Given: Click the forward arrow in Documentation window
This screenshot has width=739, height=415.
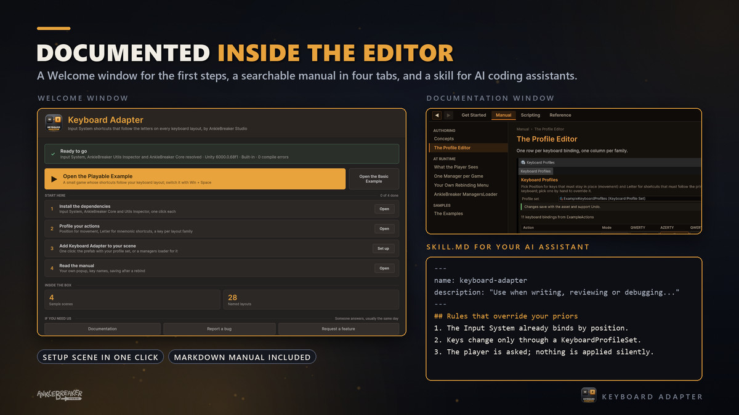Looking at the screenshot, I should tap(449, 116).
